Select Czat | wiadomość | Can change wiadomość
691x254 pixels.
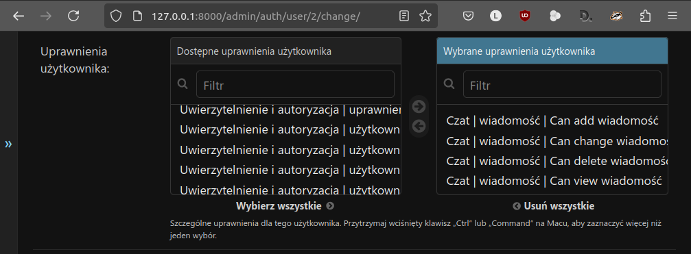(x=552, y=142)
